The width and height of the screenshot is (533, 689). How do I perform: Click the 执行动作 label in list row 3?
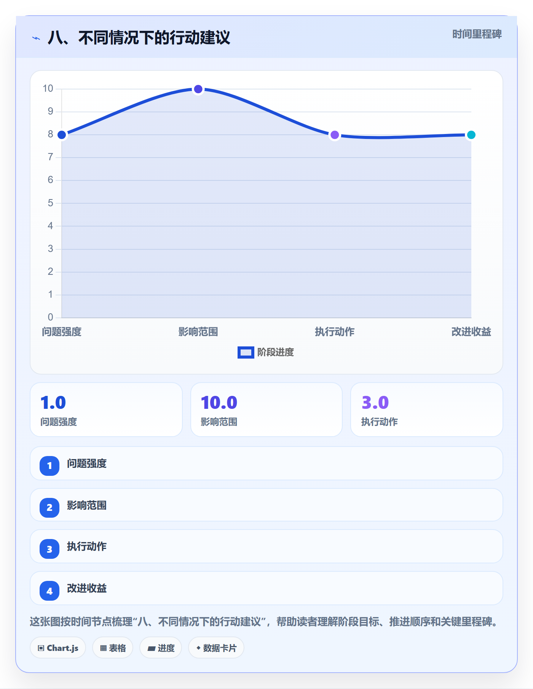click(x=87, y=547)
